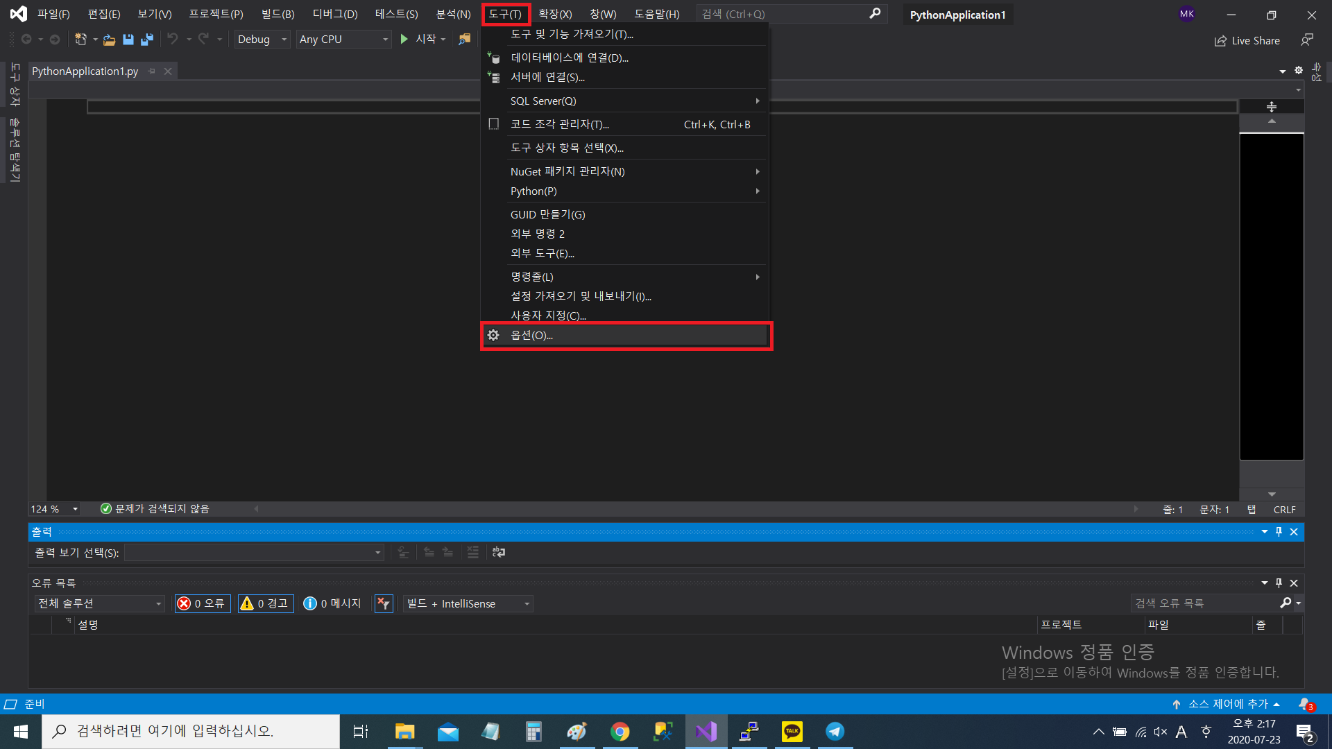The width and height of the screenshot is (1332, 749).
Task: Open the 빌드 + IntelliSense dropdown
Action: tap(468, 603)
